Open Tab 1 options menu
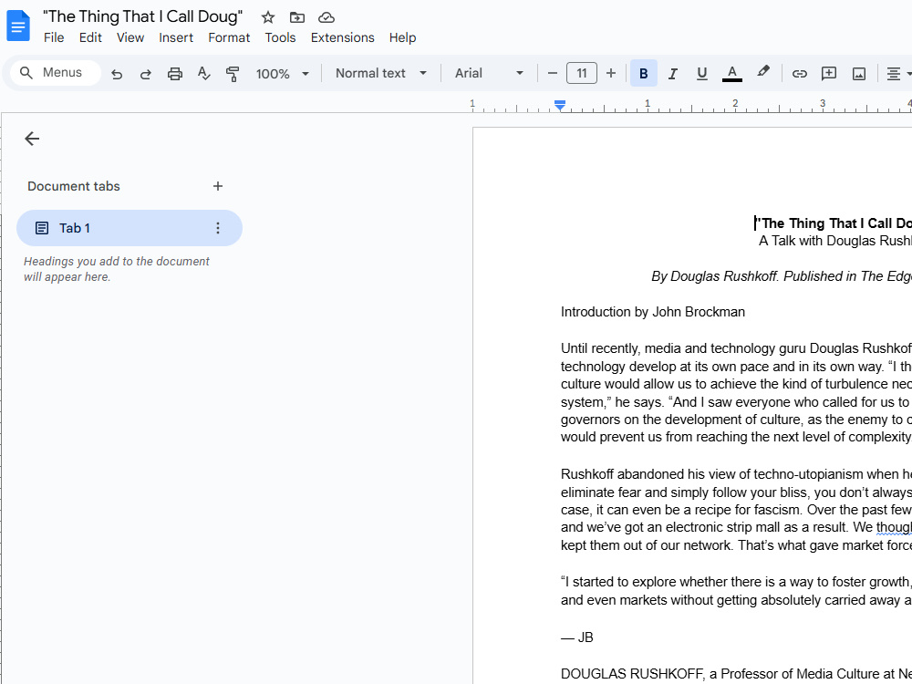 pos(218,228)
